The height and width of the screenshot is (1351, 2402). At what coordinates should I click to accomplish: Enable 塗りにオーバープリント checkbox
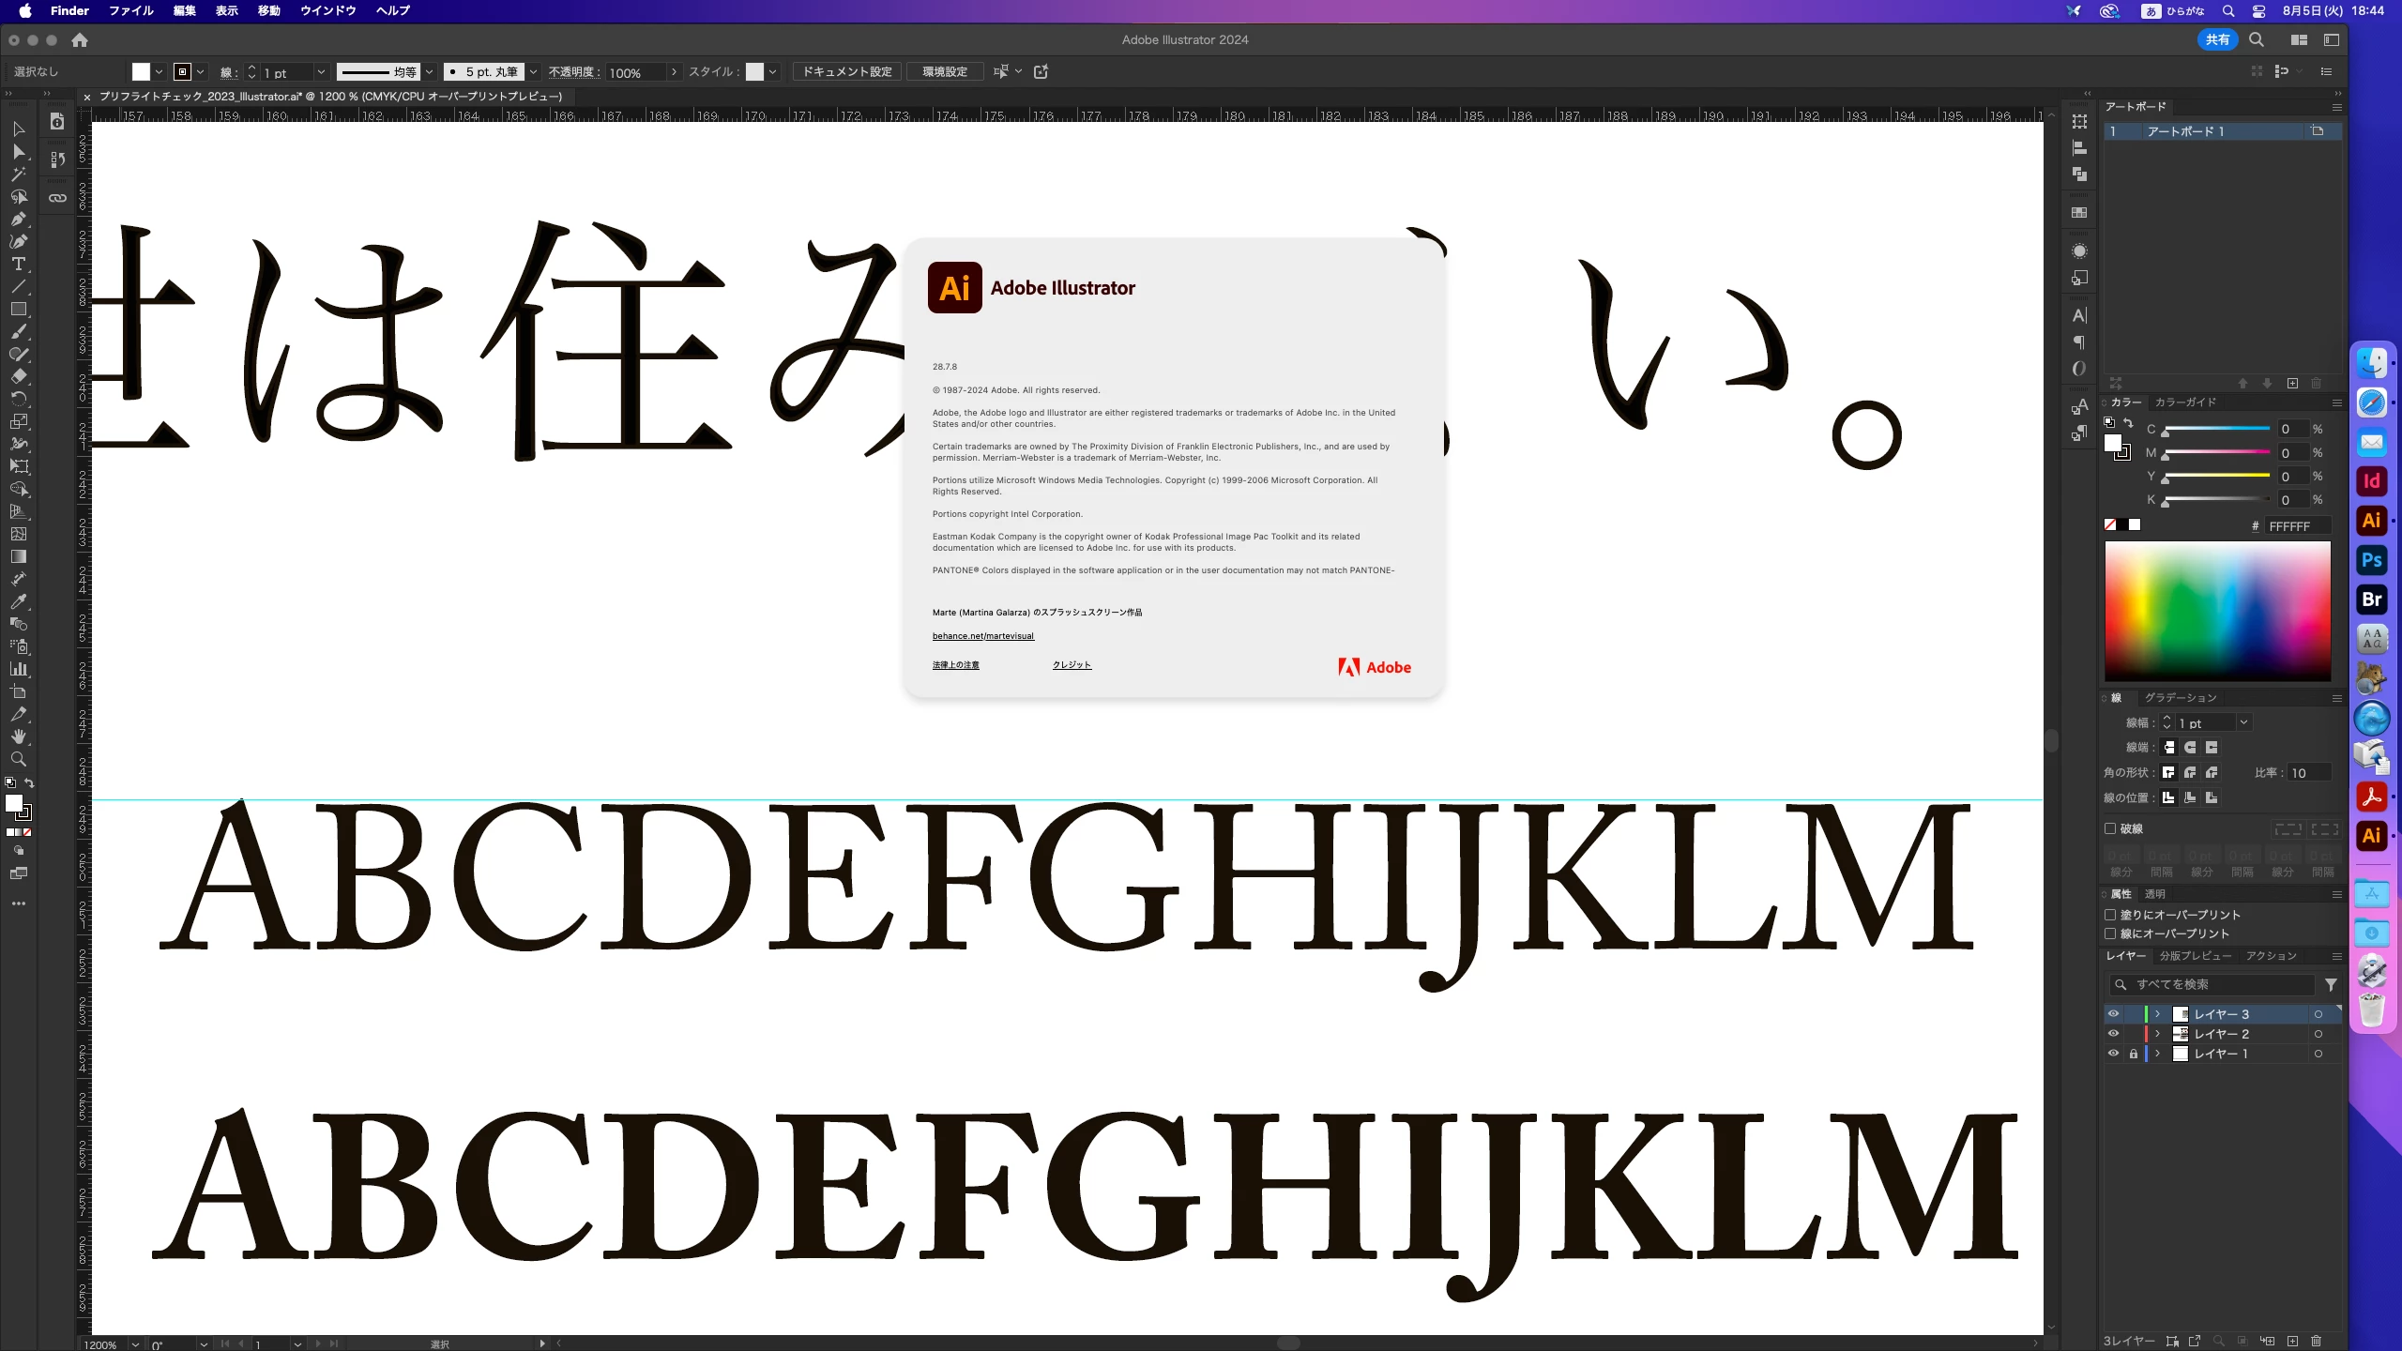click(x=2110, y=915)
